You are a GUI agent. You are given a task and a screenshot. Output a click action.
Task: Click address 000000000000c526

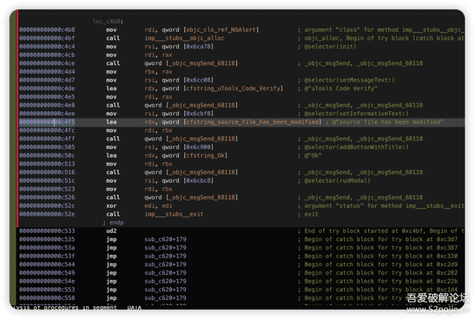point(47,198)
